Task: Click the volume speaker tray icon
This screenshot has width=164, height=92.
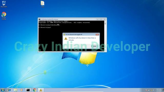Action: pos(153,90)
